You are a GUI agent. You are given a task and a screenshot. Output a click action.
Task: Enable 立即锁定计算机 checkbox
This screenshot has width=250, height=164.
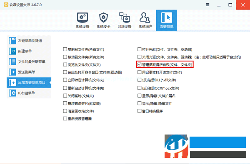(65, 80)
